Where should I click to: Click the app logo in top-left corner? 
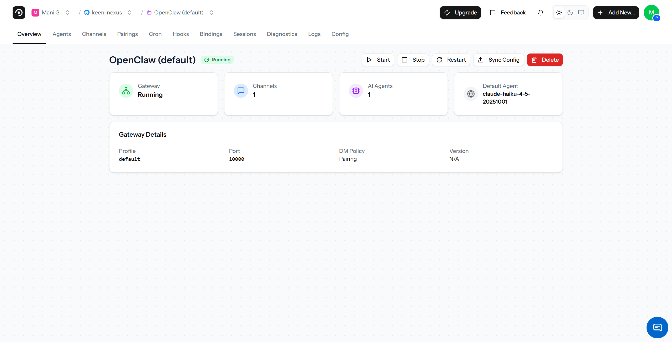[19, 12]
